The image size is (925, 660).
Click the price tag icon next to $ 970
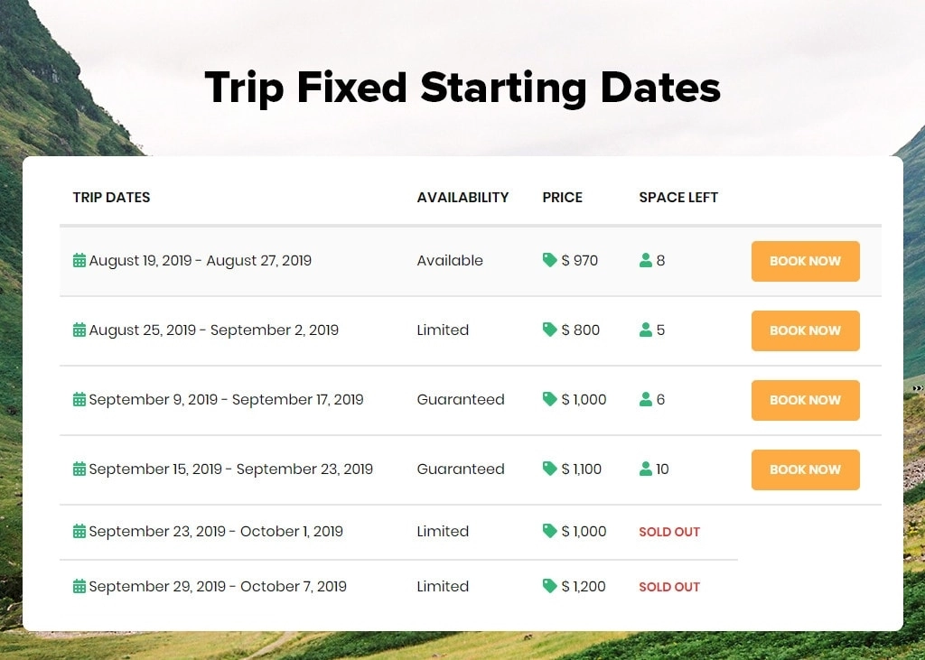(549, 260)
